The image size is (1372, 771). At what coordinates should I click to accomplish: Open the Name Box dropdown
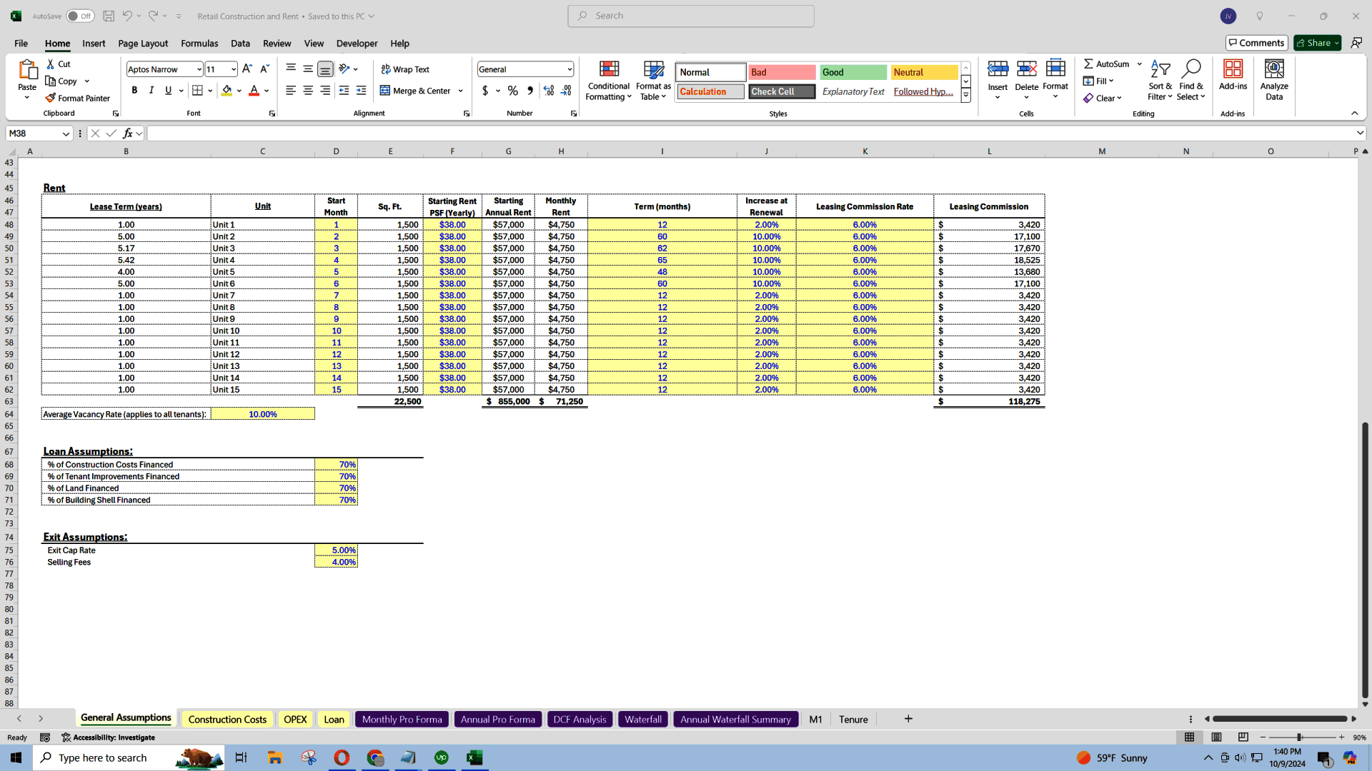pyautogui.click(x=66, y=133)
